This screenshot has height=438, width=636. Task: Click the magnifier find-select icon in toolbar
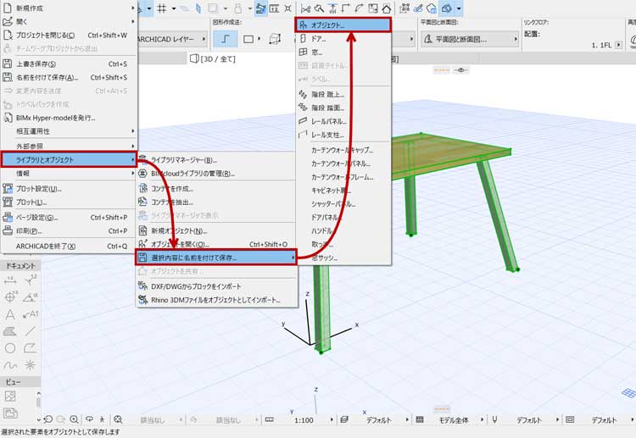coord(319,8)
